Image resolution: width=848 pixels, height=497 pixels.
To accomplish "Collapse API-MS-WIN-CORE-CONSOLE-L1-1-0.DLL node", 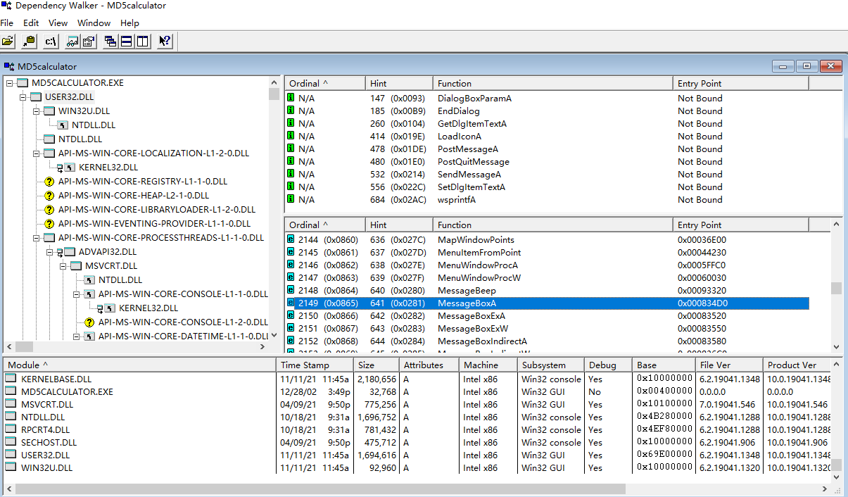I will [x=77, y=294].
